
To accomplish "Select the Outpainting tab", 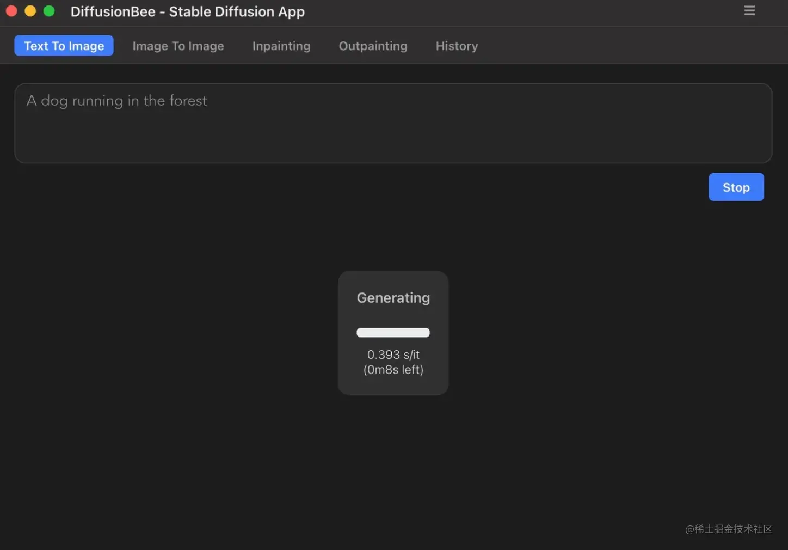I will (x=373, y=46).
